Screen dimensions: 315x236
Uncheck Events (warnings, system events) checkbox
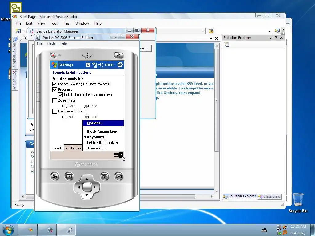point(54,84)
